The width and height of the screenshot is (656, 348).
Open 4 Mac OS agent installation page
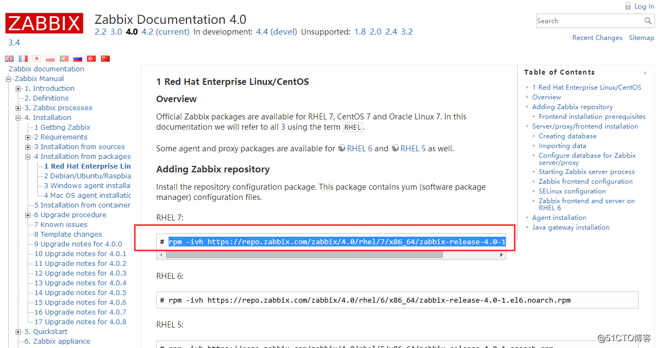click(x=87, y=196)
